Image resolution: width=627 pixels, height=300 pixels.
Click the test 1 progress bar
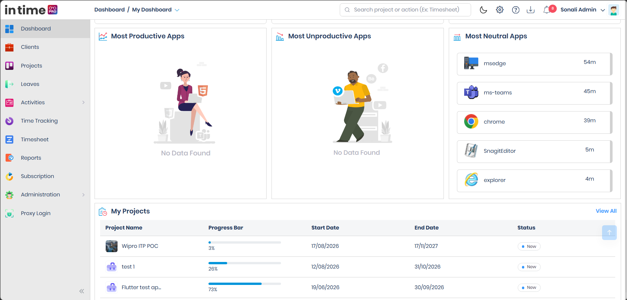point(245,263)
